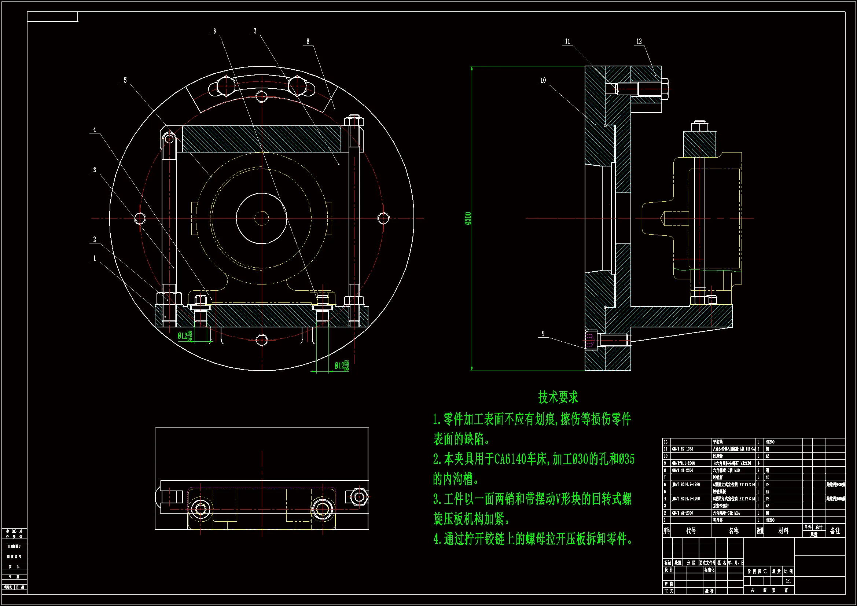857x606 pixels.
Task: Click the lower-right Ø12 H6/p5 dimension
Action: coord(341,366)
